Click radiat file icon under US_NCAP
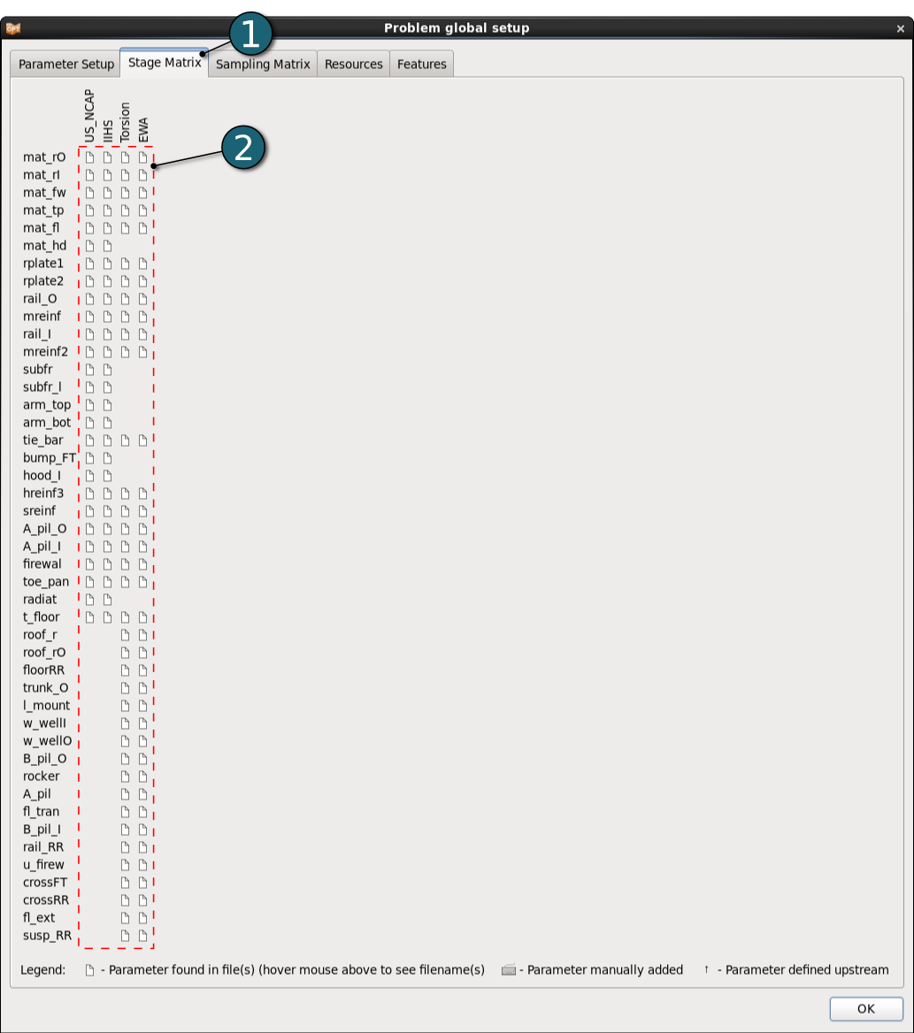 tap(89, 600)
